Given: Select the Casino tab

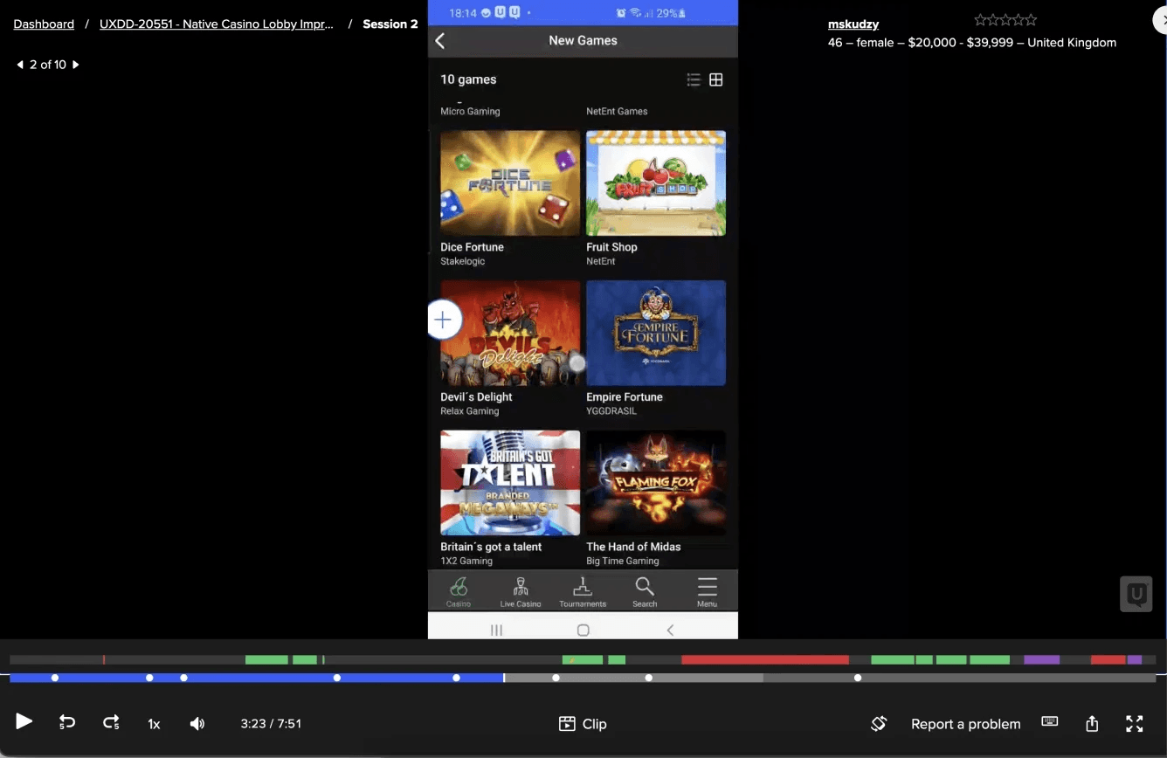Looking at the screenshot, I should 459,591.
